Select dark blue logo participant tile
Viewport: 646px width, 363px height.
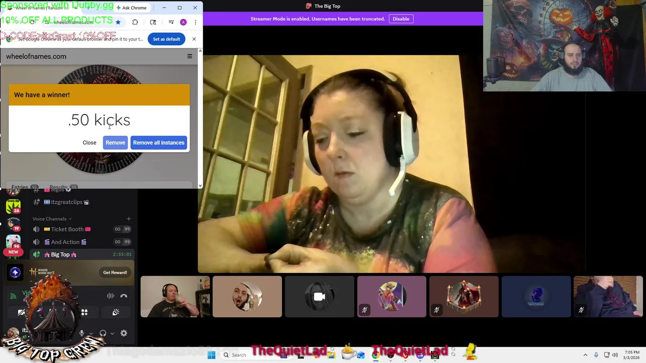[x=536, y=296]
